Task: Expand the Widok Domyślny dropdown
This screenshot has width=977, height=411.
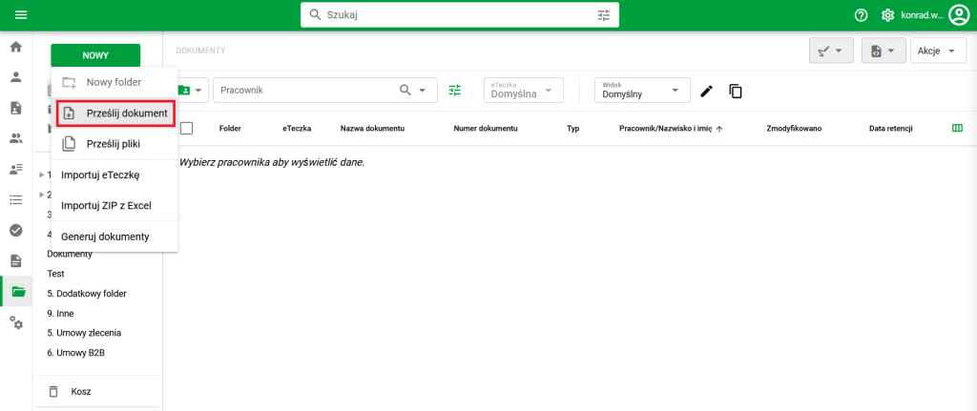Action: [676, 91]
